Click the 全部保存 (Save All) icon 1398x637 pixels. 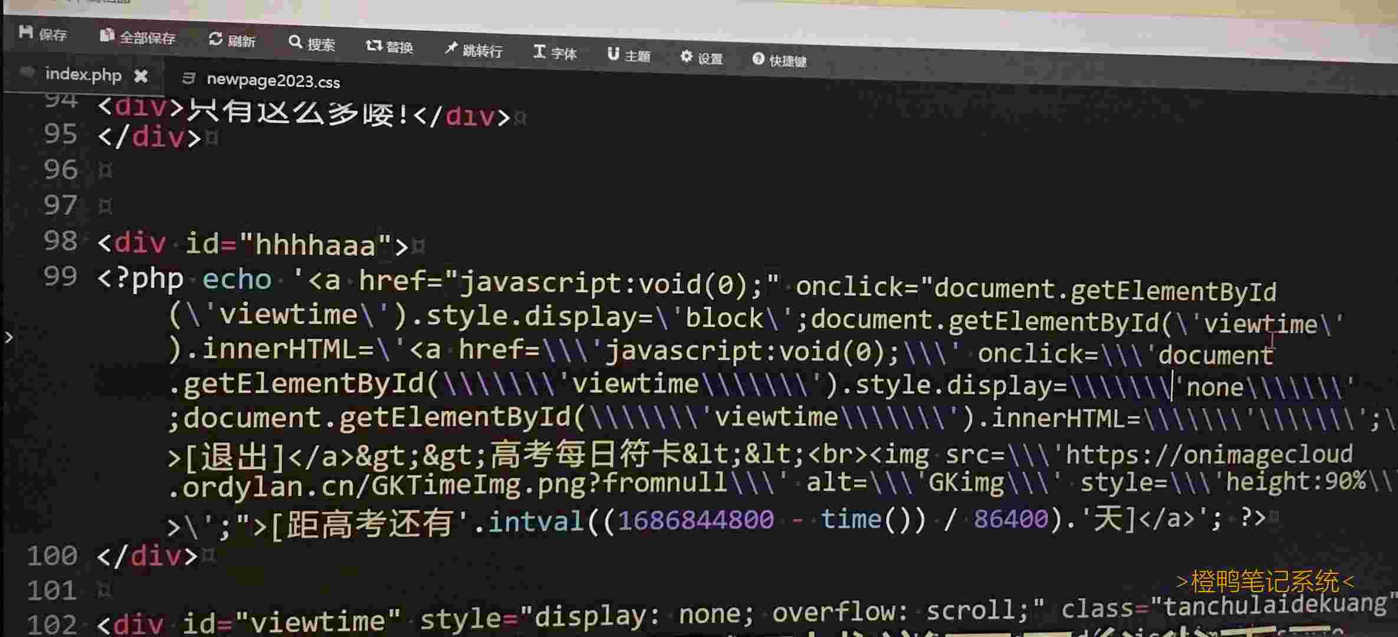click(106, 35)
